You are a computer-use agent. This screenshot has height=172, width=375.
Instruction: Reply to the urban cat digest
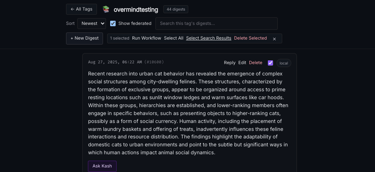coord(229,63)
